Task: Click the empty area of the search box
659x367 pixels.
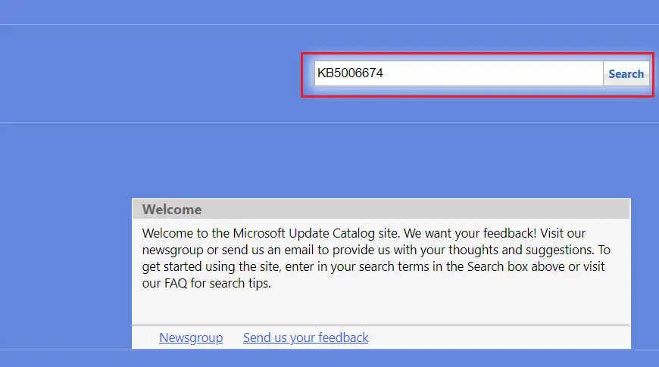Action: 492,73
